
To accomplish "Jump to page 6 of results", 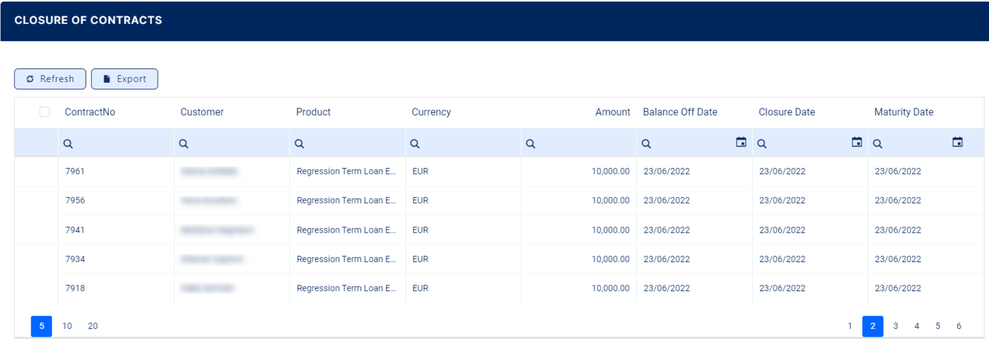I will point(959,326).
